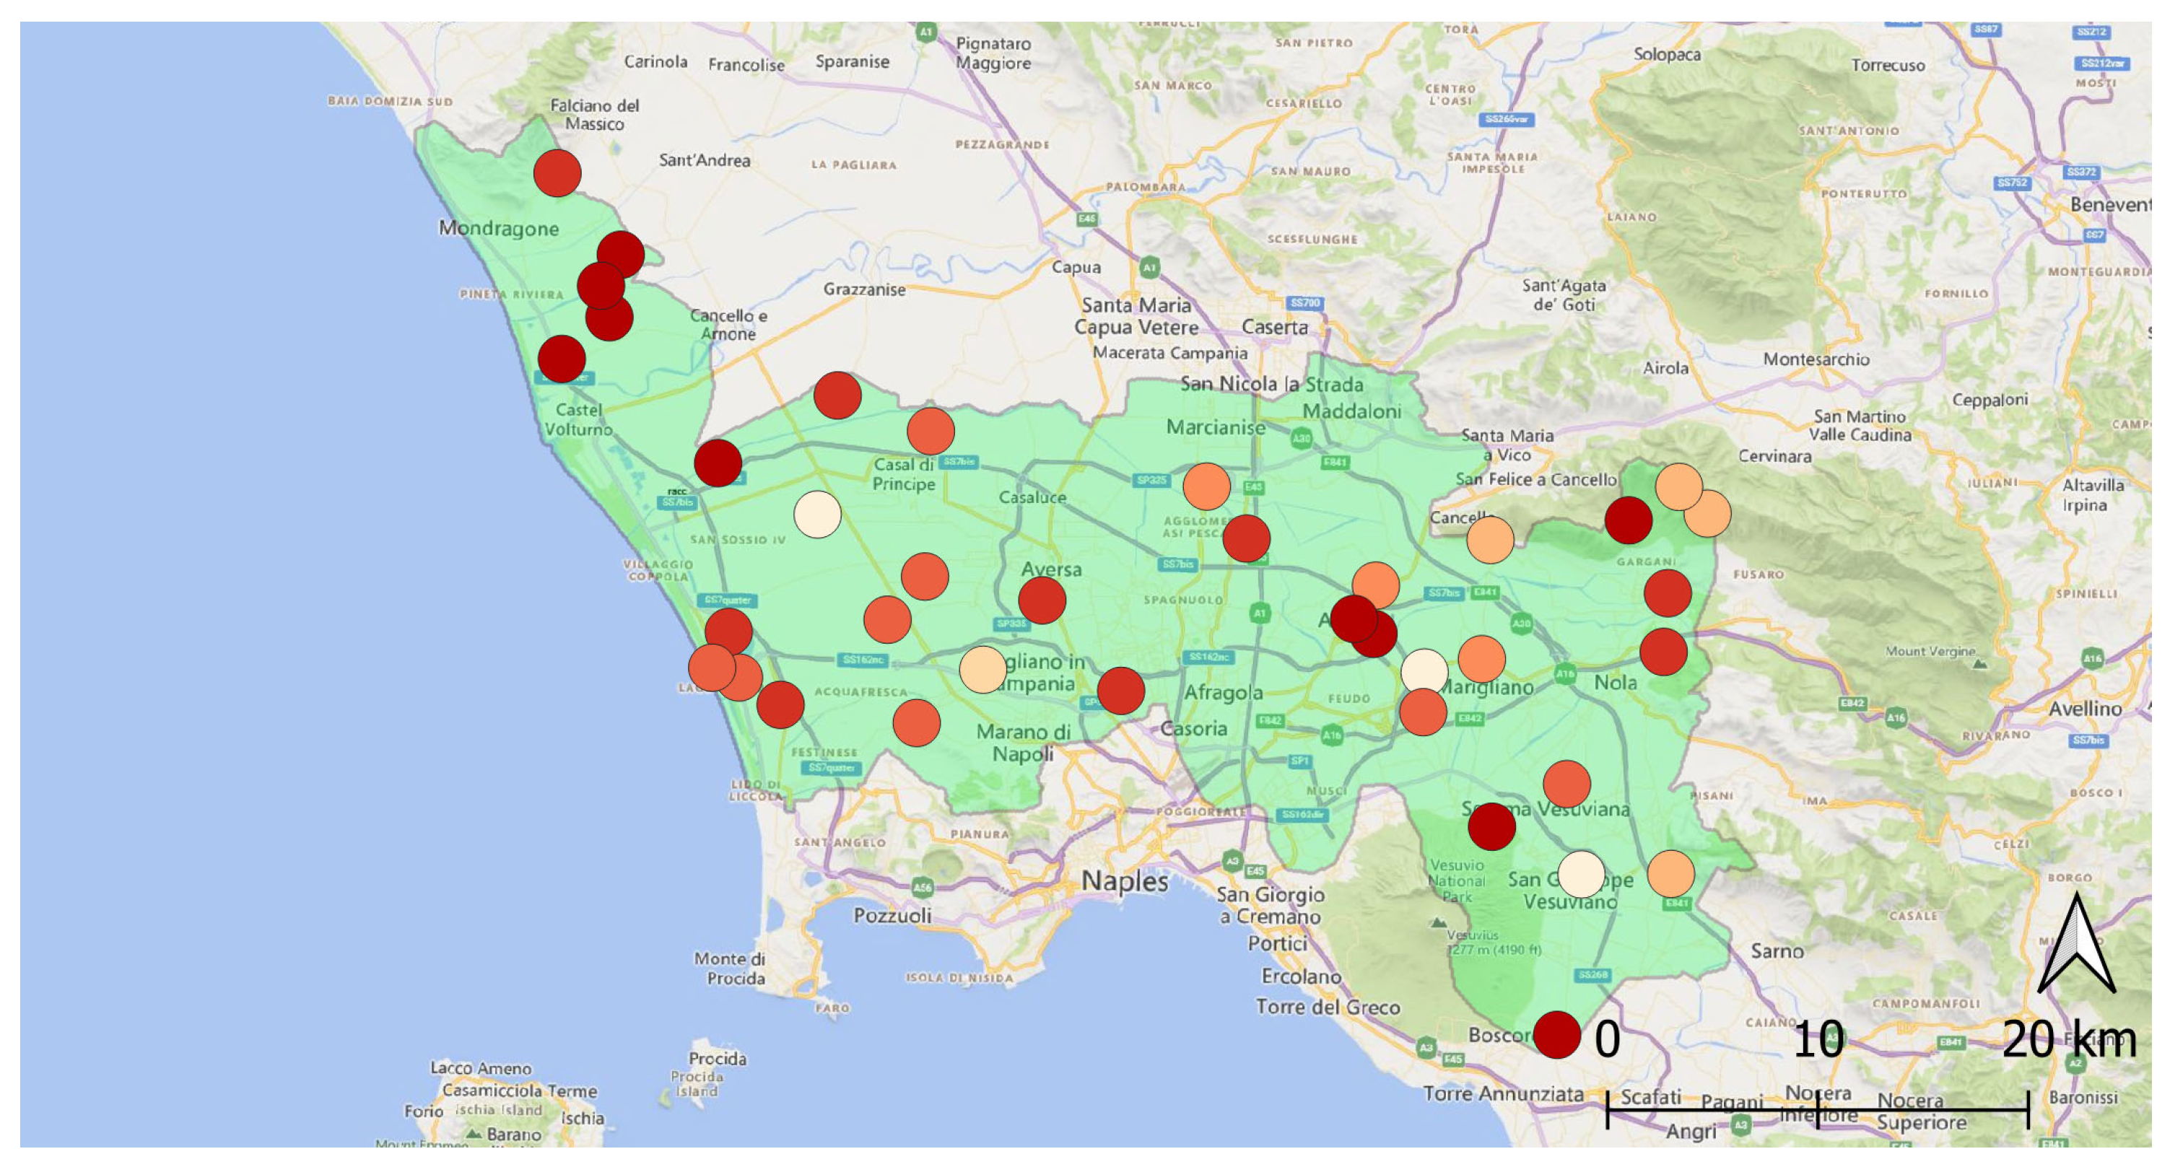Image resolution: width=2170 pixels, height=1167 pixels.
Task: Click the cream marker on San Giuseppe Vesuviano
Action: click(x=1581, y=874)
